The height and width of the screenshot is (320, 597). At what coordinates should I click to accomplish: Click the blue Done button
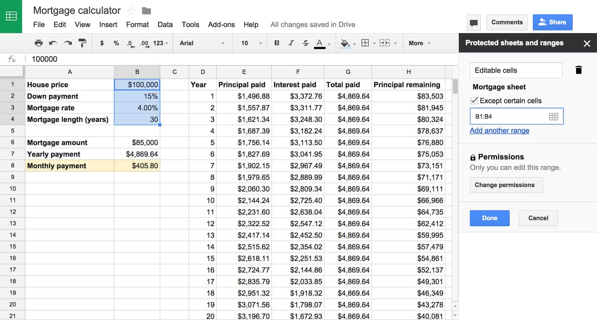[489, 218]
